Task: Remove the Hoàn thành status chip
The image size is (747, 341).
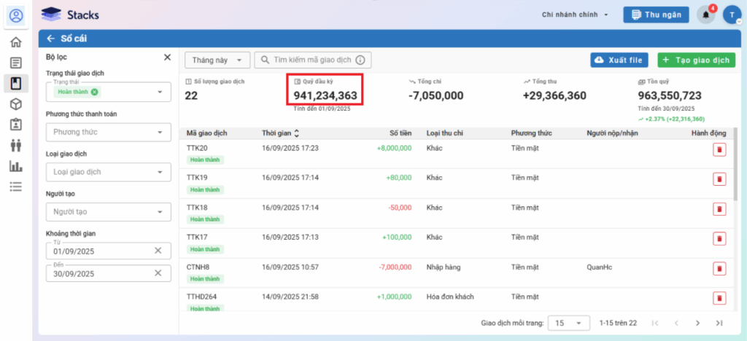Action: (x=95, y=92)
